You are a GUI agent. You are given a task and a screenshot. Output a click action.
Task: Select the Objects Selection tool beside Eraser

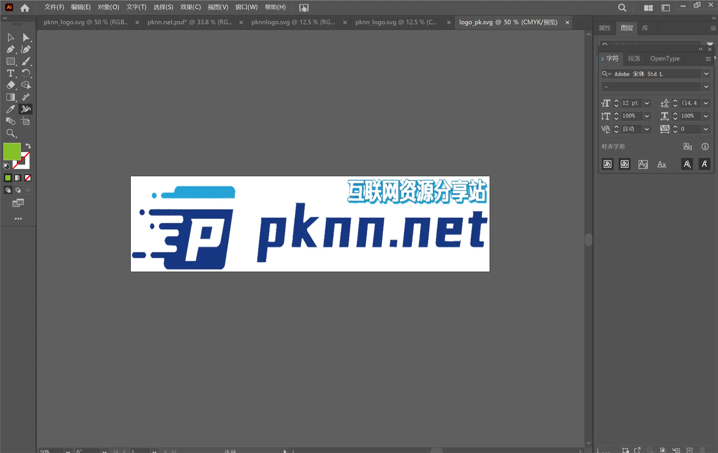26,85
